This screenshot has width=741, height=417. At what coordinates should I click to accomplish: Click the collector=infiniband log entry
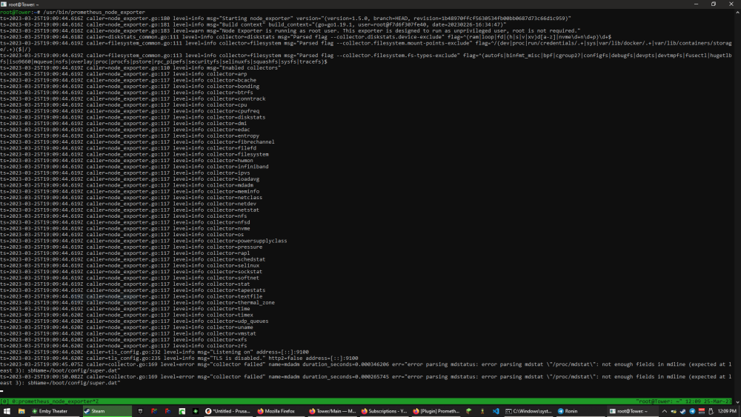(134, 167)
